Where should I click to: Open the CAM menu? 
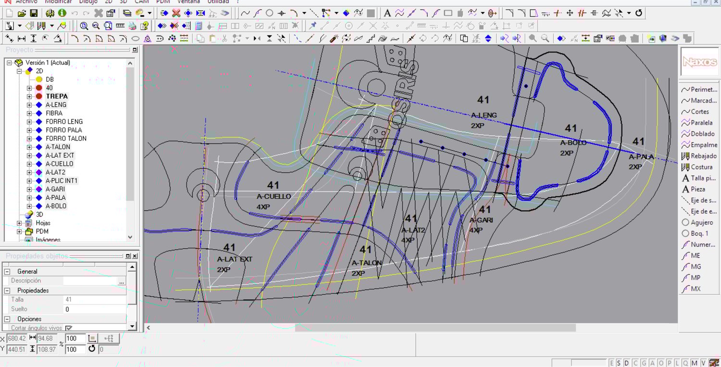[141, 2]
